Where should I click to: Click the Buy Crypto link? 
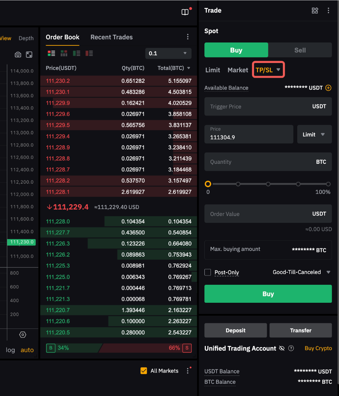[x=318, y=348]
